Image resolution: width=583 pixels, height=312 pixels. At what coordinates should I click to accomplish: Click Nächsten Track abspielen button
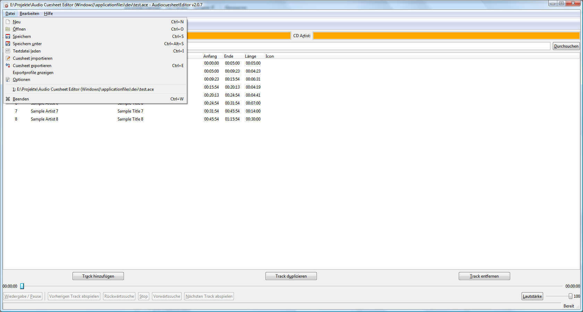coord(209,296)
